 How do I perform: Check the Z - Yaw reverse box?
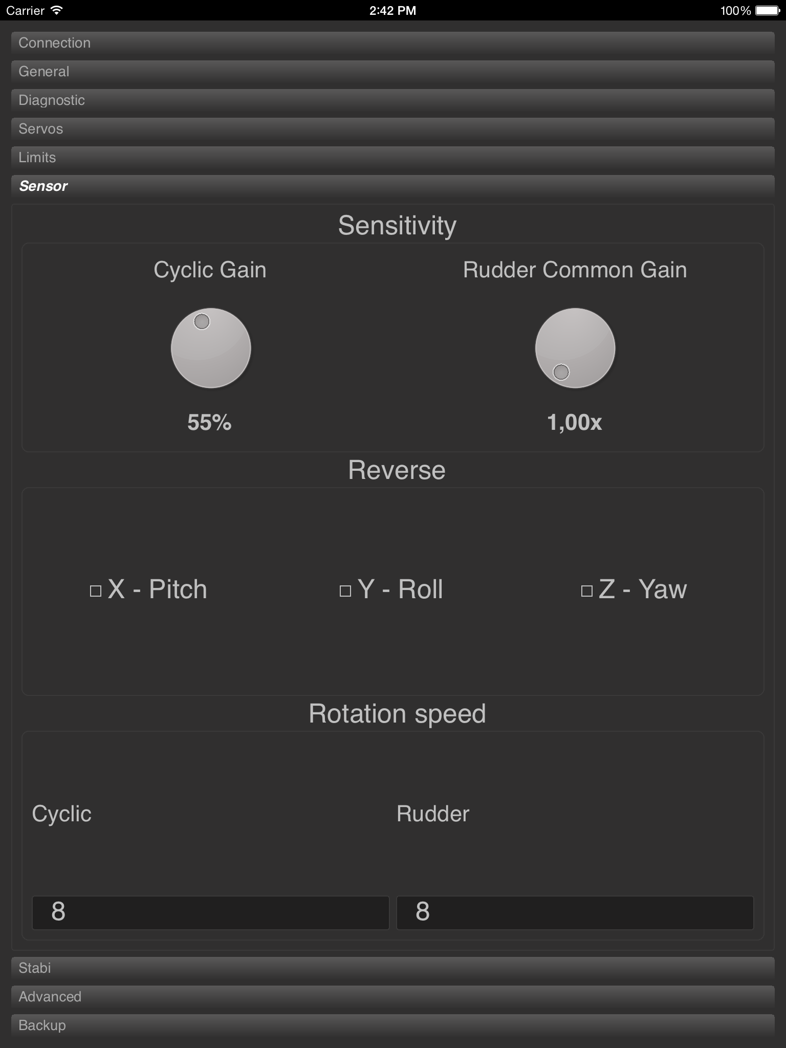coord(587,591)
